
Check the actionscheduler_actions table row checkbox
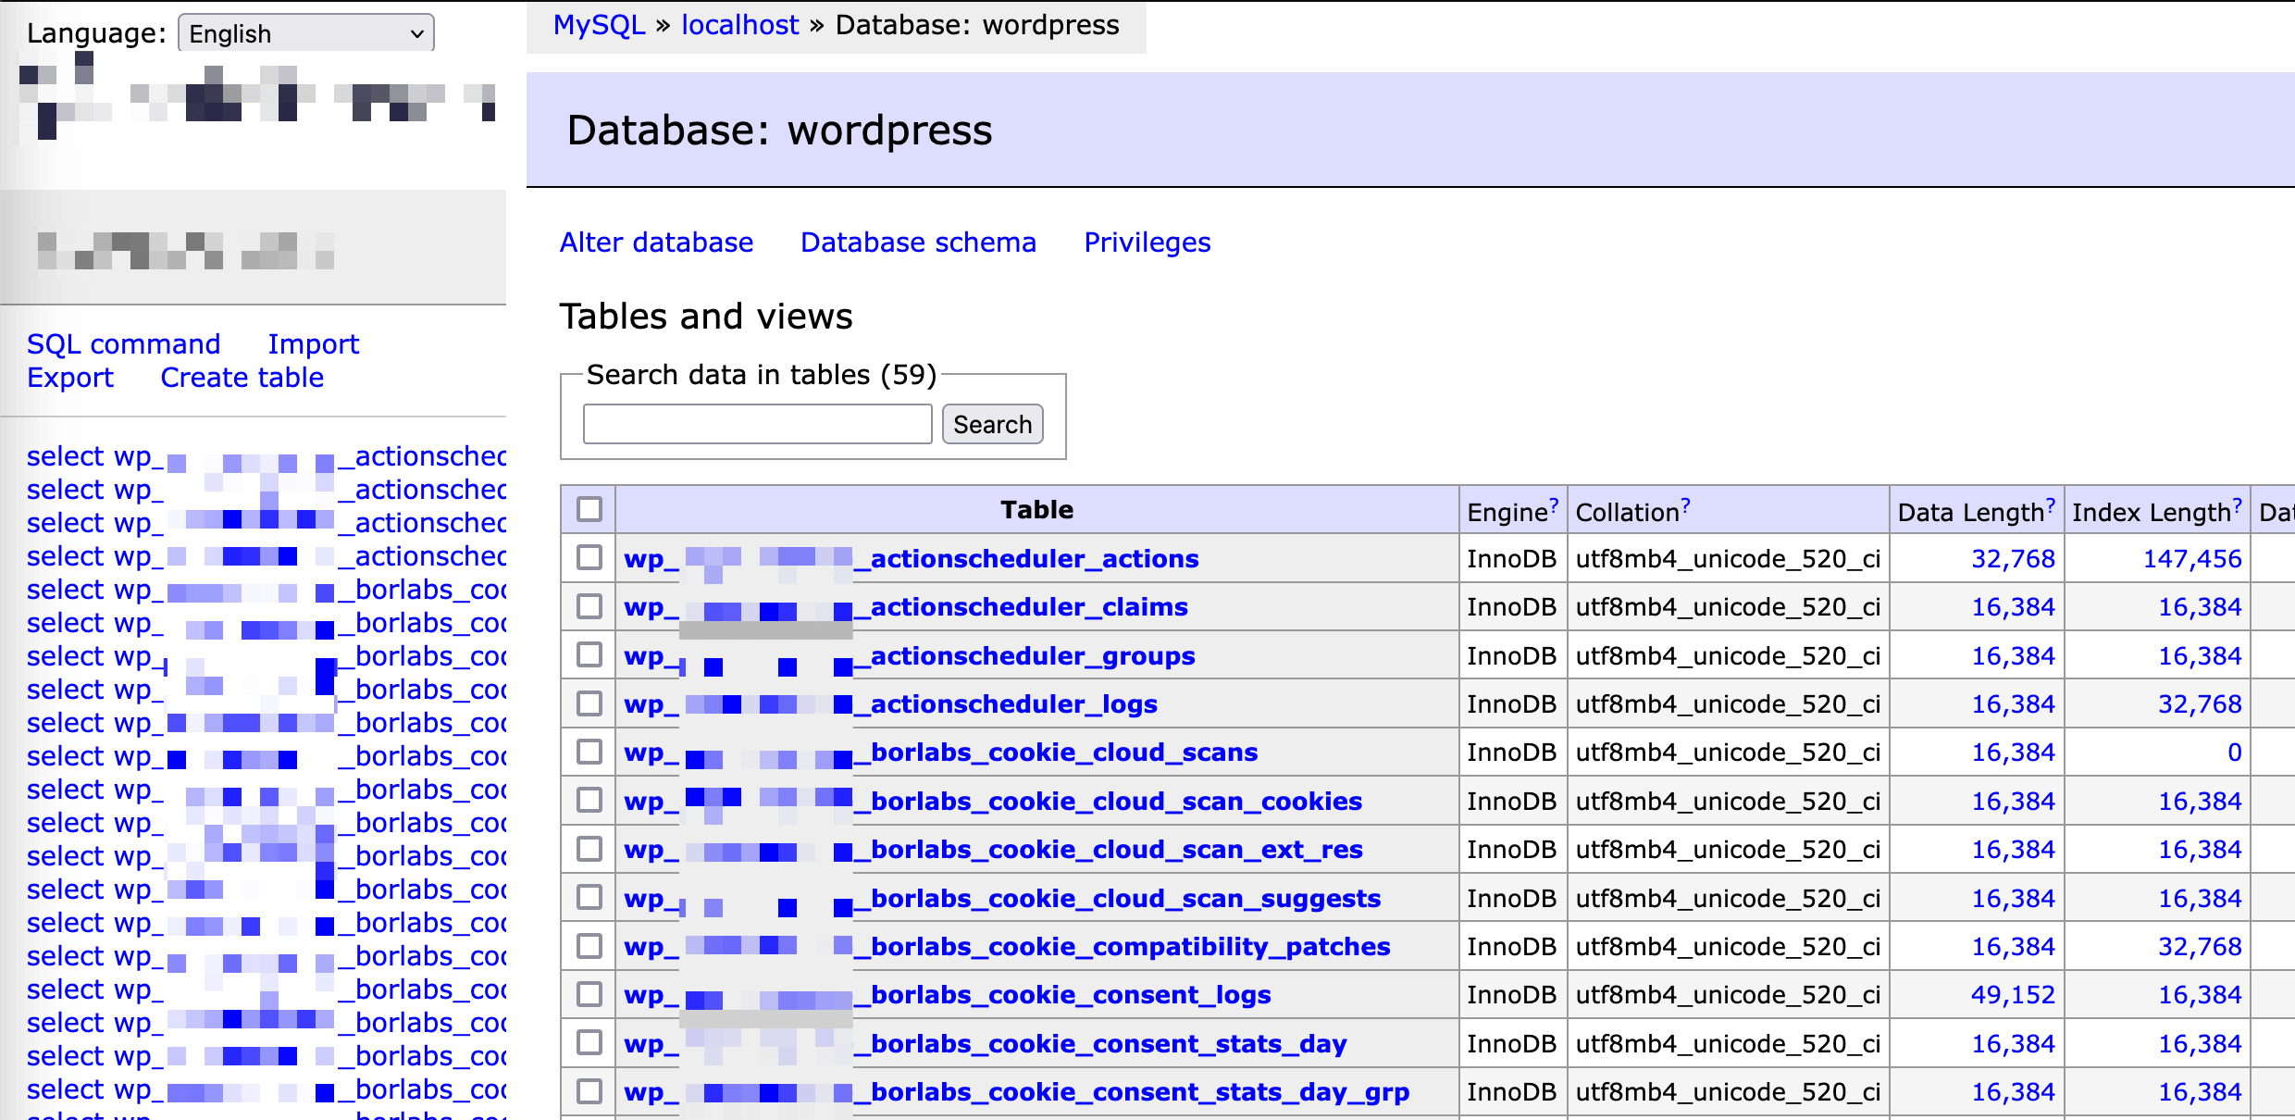(589, 557)
